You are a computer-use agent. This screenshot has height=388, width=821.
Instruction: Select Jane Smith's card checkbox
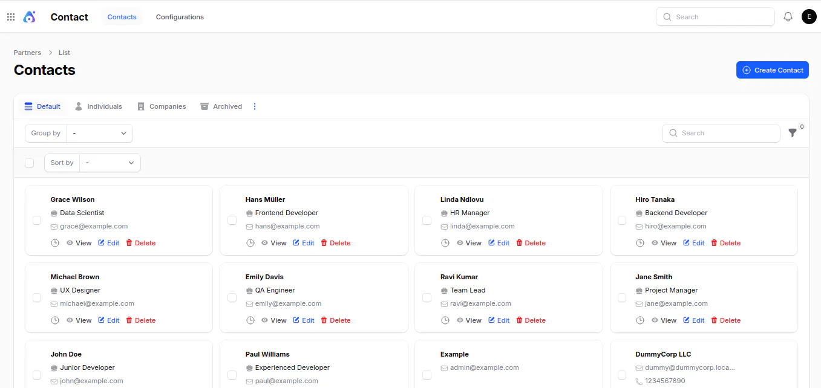(x=622, y=298)
